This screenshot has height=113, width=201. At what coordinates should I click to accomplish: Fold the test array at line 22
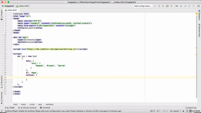12,63
